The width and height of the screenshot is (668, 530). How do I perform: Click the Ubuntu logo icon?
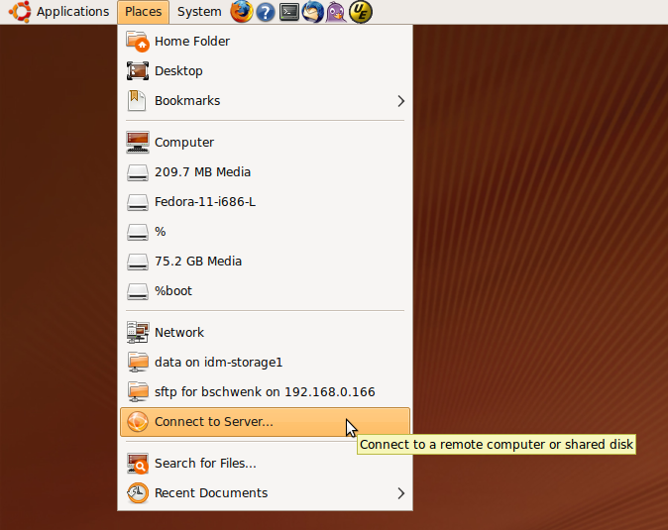[20, 12]
